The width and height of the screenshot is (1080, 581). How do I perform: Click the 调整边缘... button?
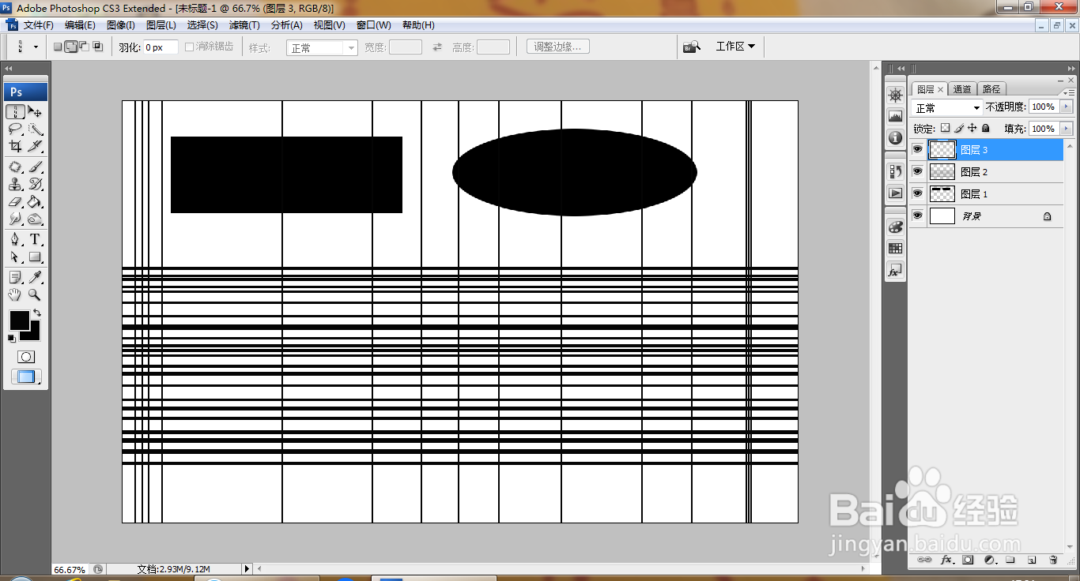[x=557, y=47]
